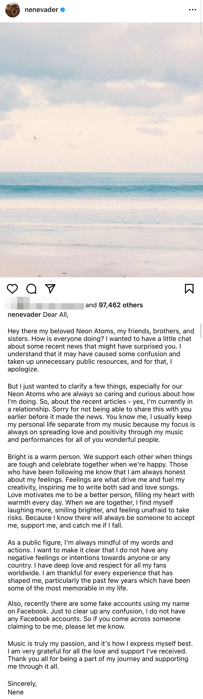View the "97,462 others" likes list
The height and width of the screenshot is (699, 203).
coord(121,305)
